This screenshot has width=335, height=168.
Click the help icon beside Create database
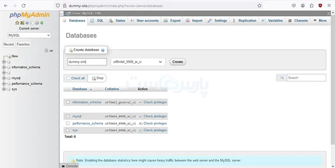103,50
